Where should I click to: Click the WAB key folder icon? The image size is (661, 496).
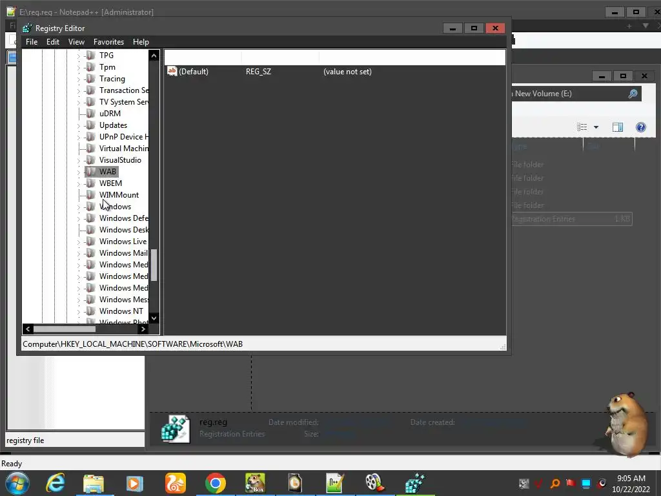(90, 172)
